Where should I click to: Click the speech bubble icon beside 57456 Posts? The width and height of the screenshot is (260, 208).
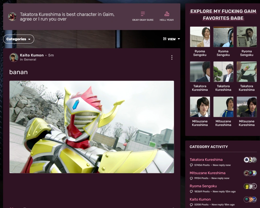[191, 165]
